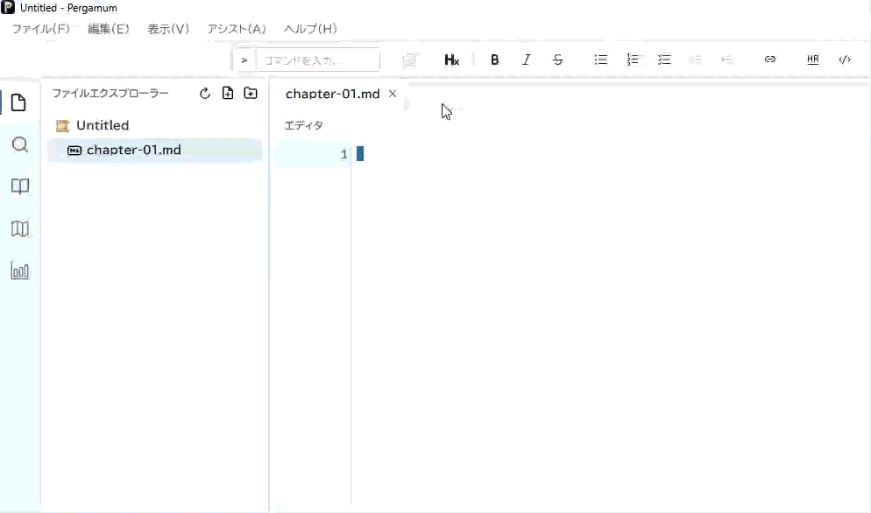Open the open-book sidebar panel
The height and width of the screenshot is (513, 871).
click(20, 186)
